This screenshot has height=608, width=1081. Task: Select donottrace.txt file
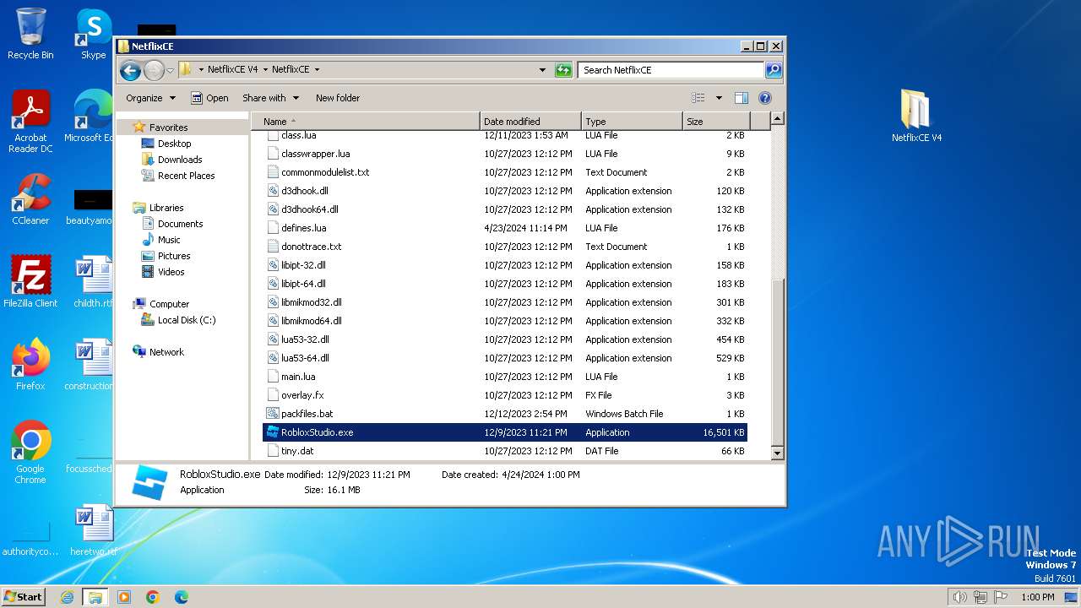coord(311,247)
